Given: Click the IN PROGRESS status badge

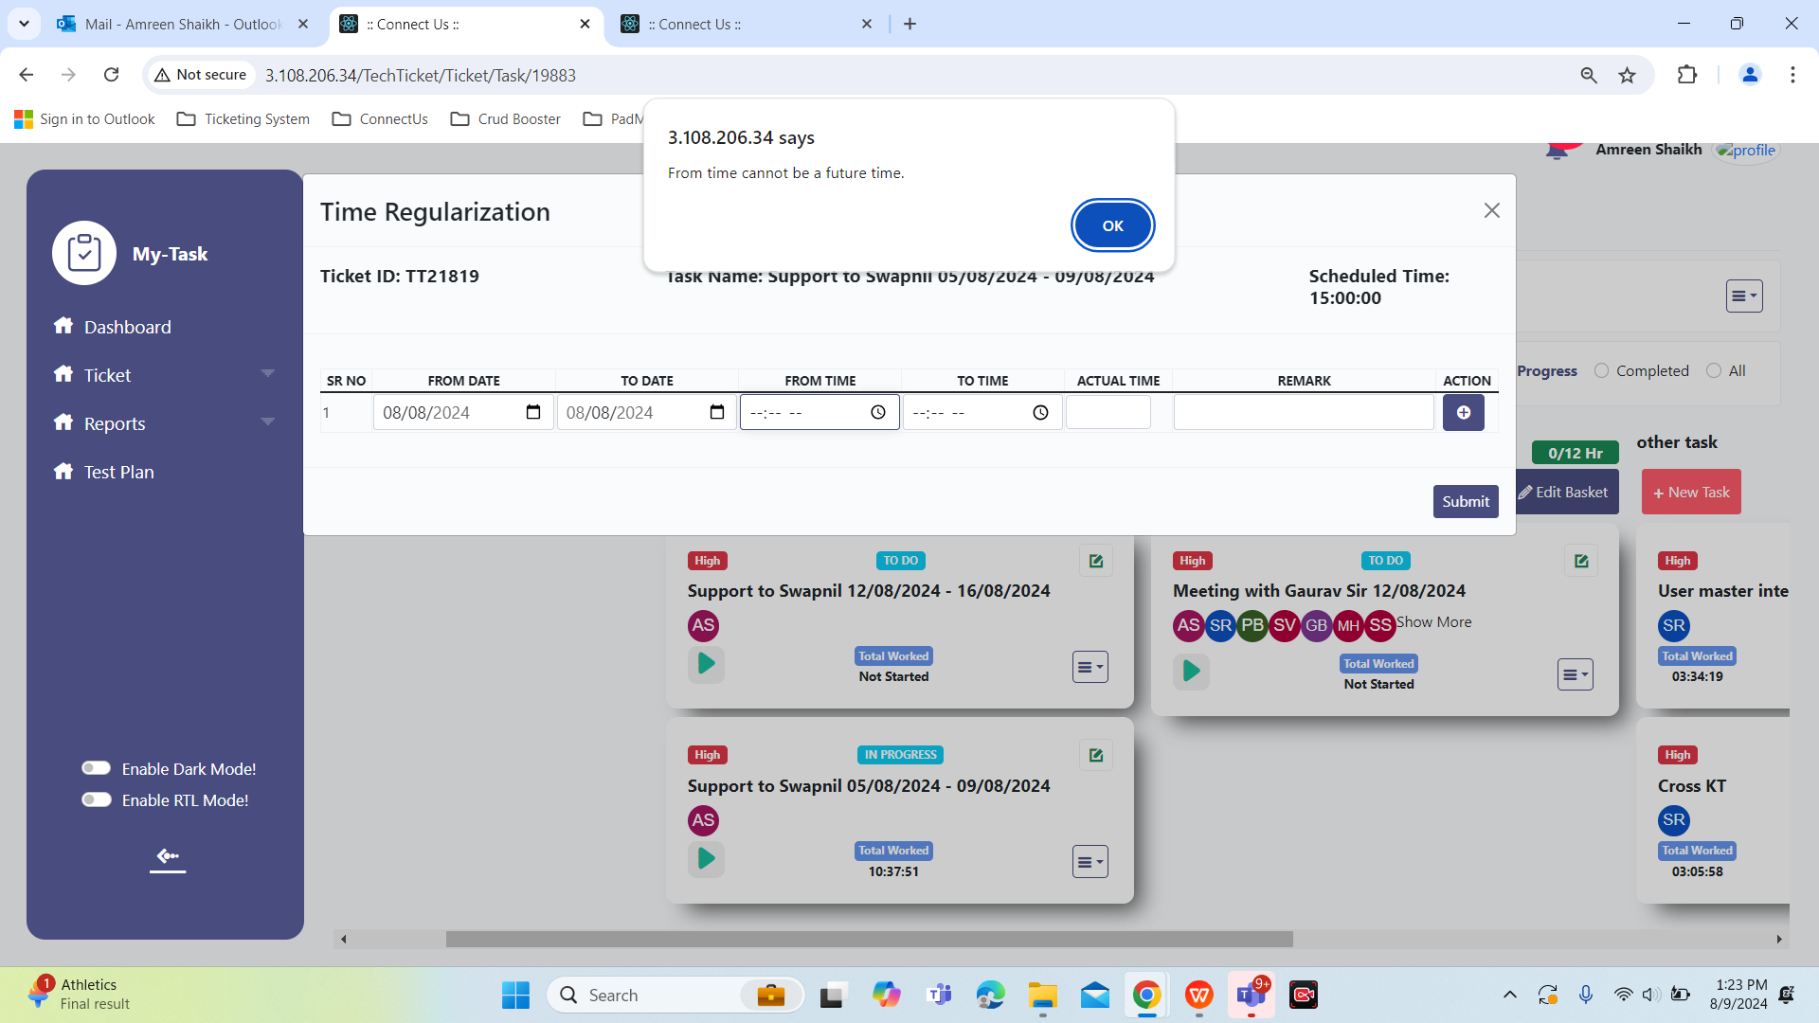Looking at the screenshot, I should (x=899, y=755).
